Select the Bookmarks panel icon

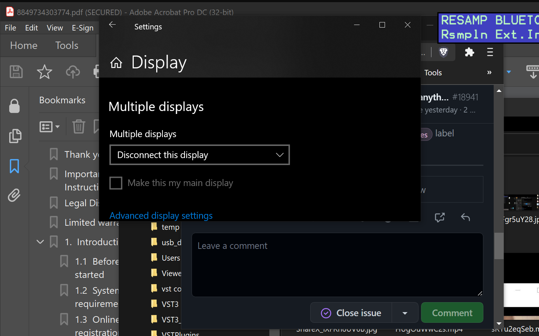[14, 166]
